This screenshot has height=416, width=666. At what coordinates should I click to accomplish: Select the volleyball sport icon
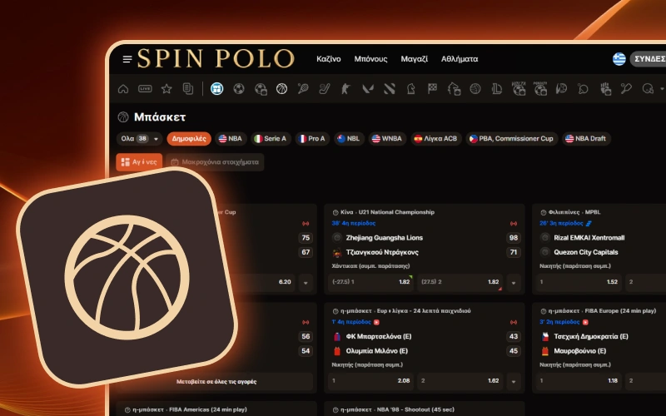[x=475, y=89]
